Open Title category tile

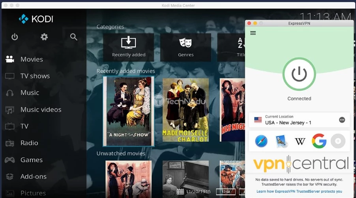[231, 47]
